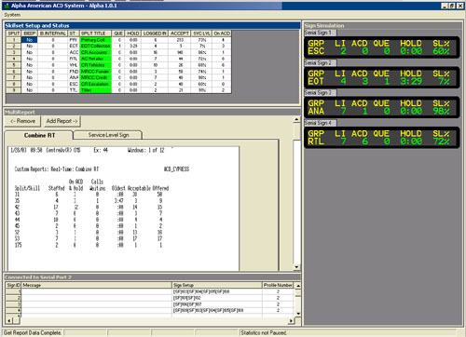Click the BEEP column header
The image size is (466, 337).
tap(29, 34)
